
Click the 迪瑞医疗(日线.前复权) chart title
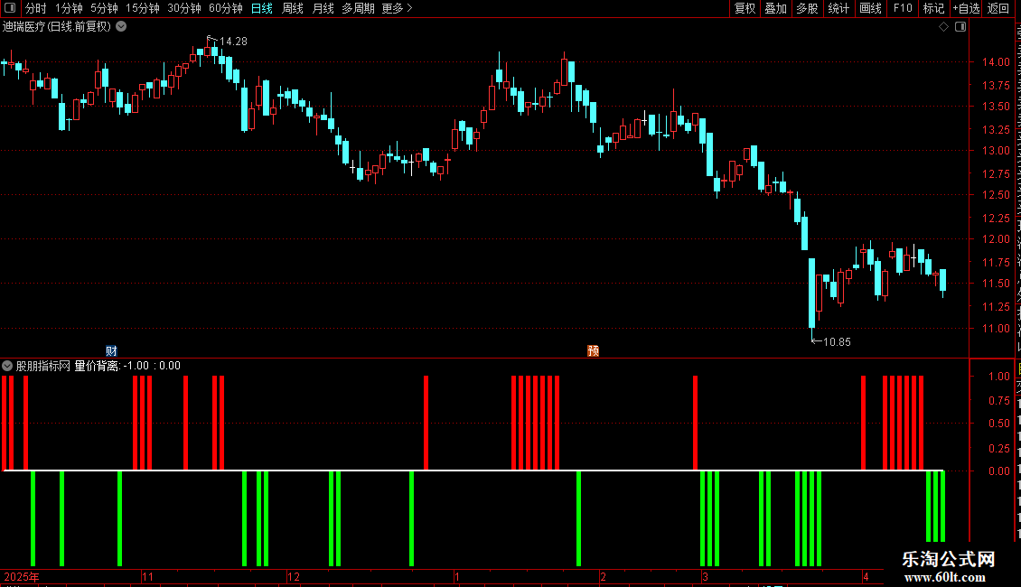(x=57, y=27)
